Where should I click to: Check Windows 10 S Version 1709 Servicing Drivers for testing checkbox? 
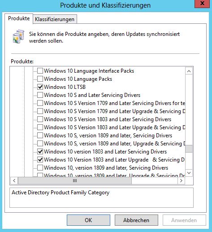tap(40, 103)
